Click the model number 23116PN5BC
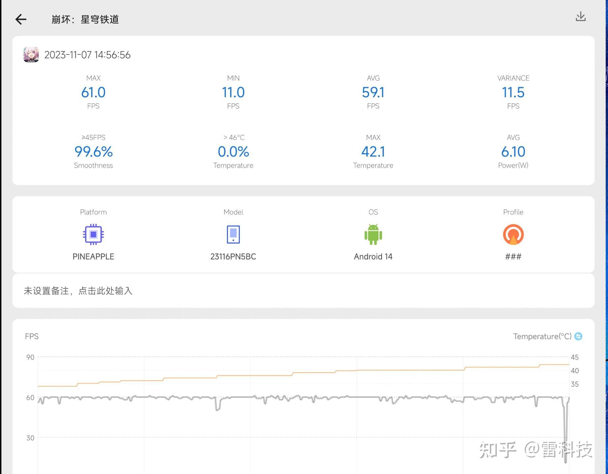Image resolution: width=608 pixels, height=474 pixels. [x=233, y=256]
